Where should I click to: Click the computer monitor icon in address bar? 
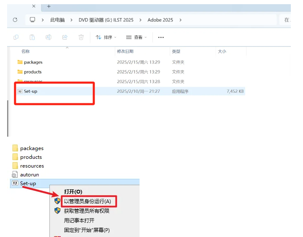coord(32,20)
